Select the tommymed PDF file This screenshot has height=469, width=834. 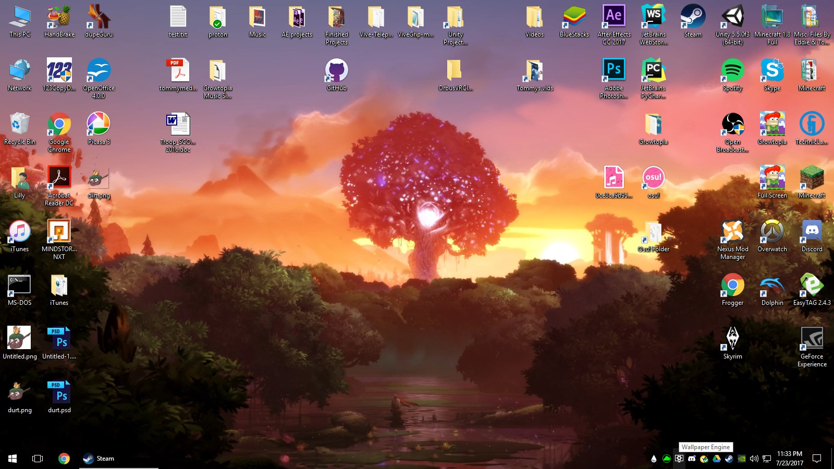tap(178, 75)
